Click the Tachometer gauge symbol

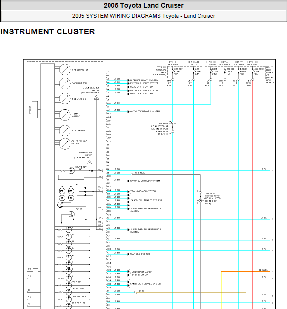[x=65, y=83]
